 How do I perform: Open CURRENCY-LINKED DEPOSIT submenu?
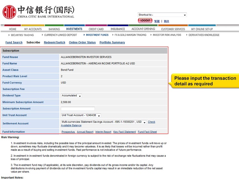[x=60, y=35]
